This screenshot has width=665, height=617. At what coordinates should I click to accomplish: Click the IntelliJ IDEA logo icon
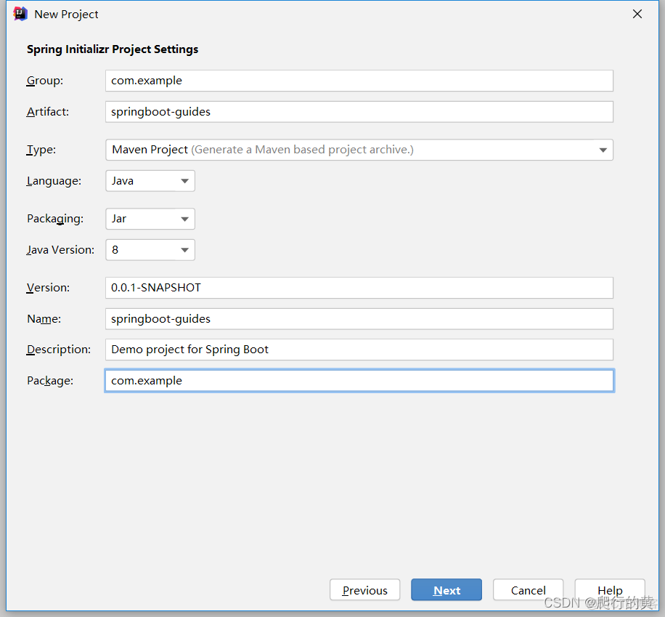(20, 14)
